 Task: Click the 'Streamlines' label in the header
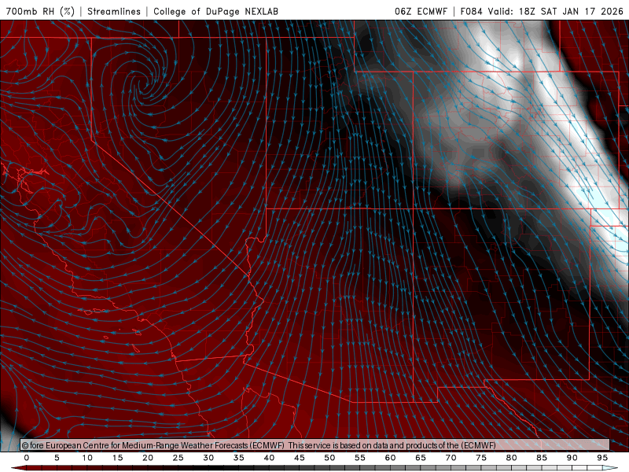pyautogui.click(x=114, y=11)
